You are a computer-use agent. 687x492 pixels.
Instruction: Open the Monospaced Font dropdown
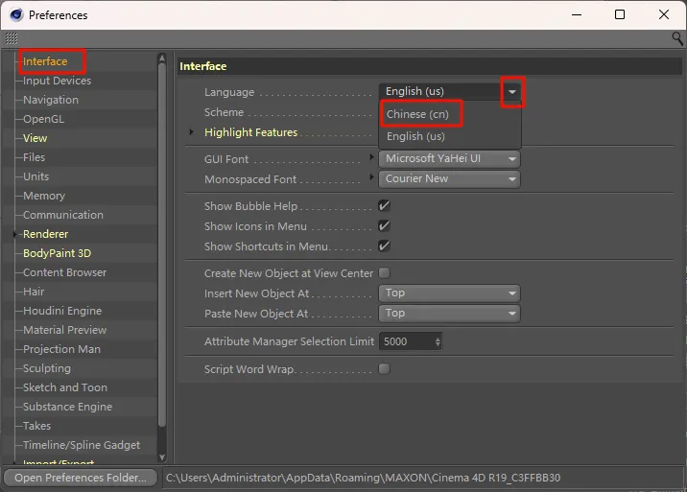pyautogui.click(x=449, y=178)
